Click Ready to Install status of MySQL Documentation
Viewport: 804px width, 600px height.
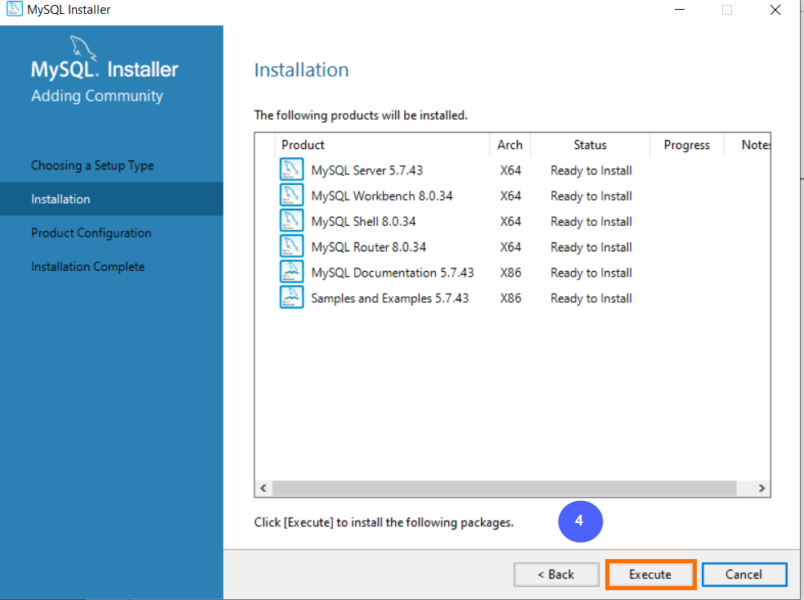tap(591, 273)
